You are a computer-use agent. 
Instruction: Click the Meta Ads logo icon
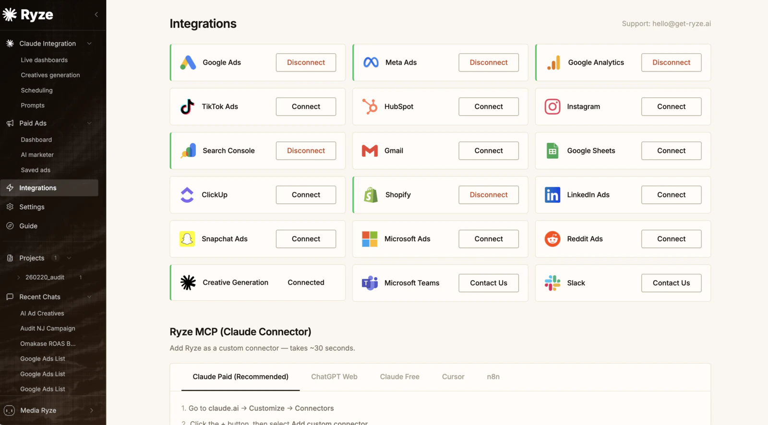[371, 62]
